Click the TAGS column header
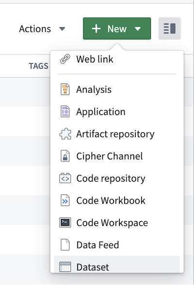The height and width of the screenshot is (285, 194). 38,66
